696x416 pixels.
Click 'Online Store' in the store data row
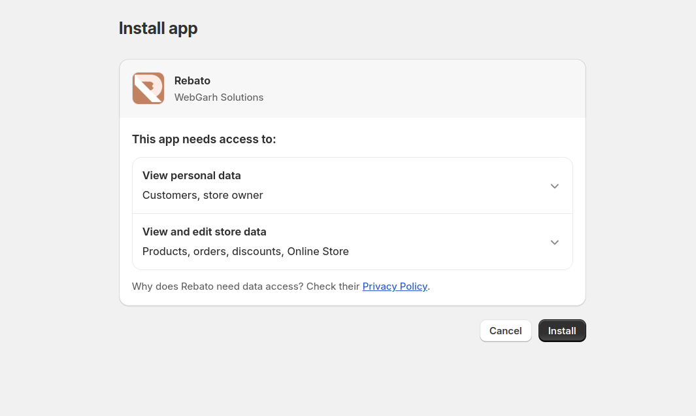click(318, 251)
